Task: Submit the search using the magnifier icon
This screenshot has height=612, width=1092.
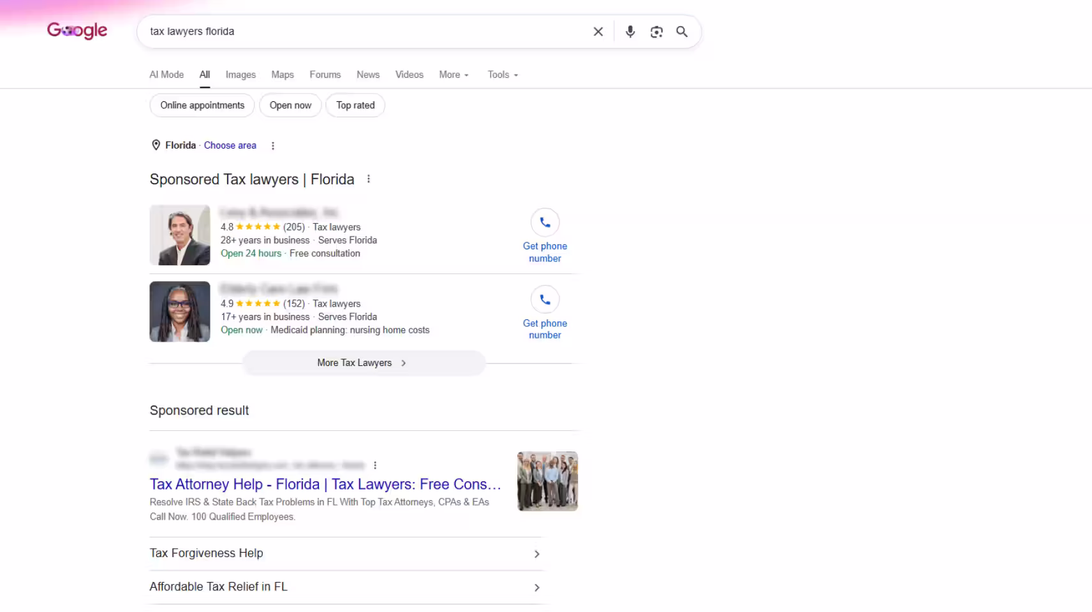Action: point(682,31)
